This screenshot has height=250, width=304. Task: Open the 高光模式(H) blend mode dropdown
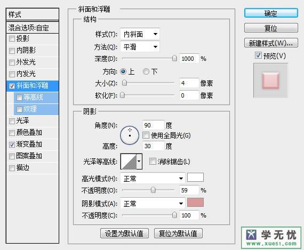click(153, 178)
